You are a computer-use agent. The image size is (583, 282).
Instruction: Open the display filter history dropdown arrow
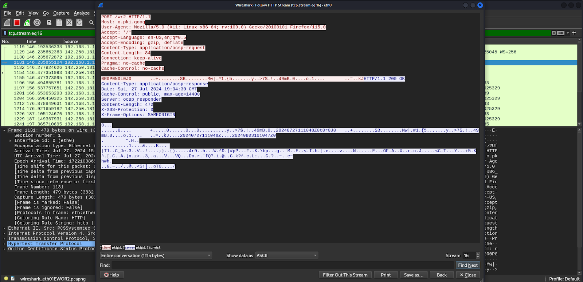[568, 33]
